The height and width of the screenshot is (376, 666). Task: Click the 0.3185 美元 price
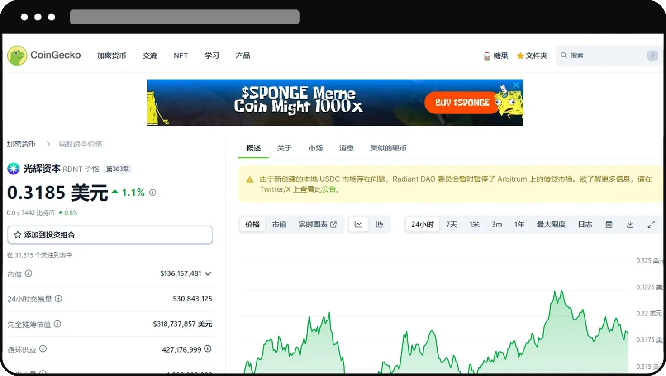pos(57,193)
